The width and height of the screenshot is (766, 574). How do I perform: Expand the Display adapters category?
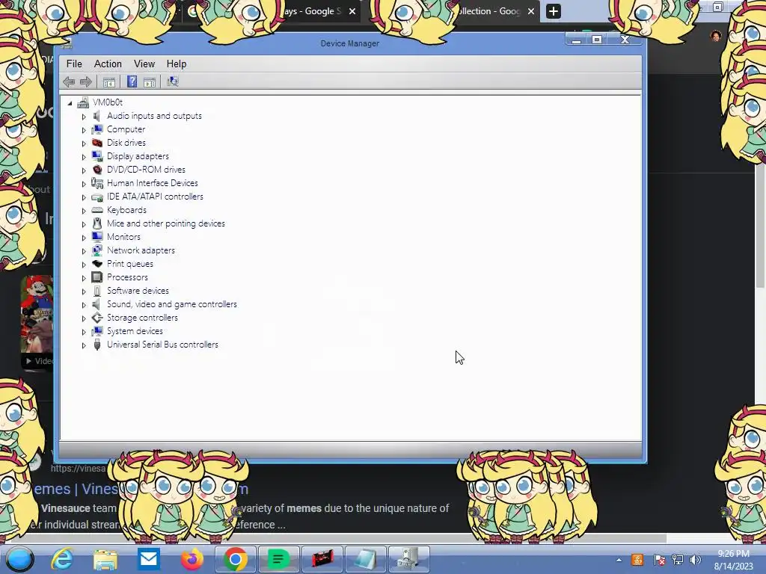(84, 157)
